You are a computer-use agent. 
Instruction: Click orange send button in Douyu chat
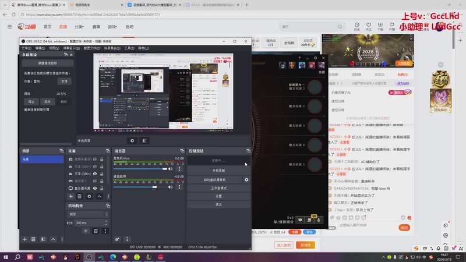[x=404, y=228]
